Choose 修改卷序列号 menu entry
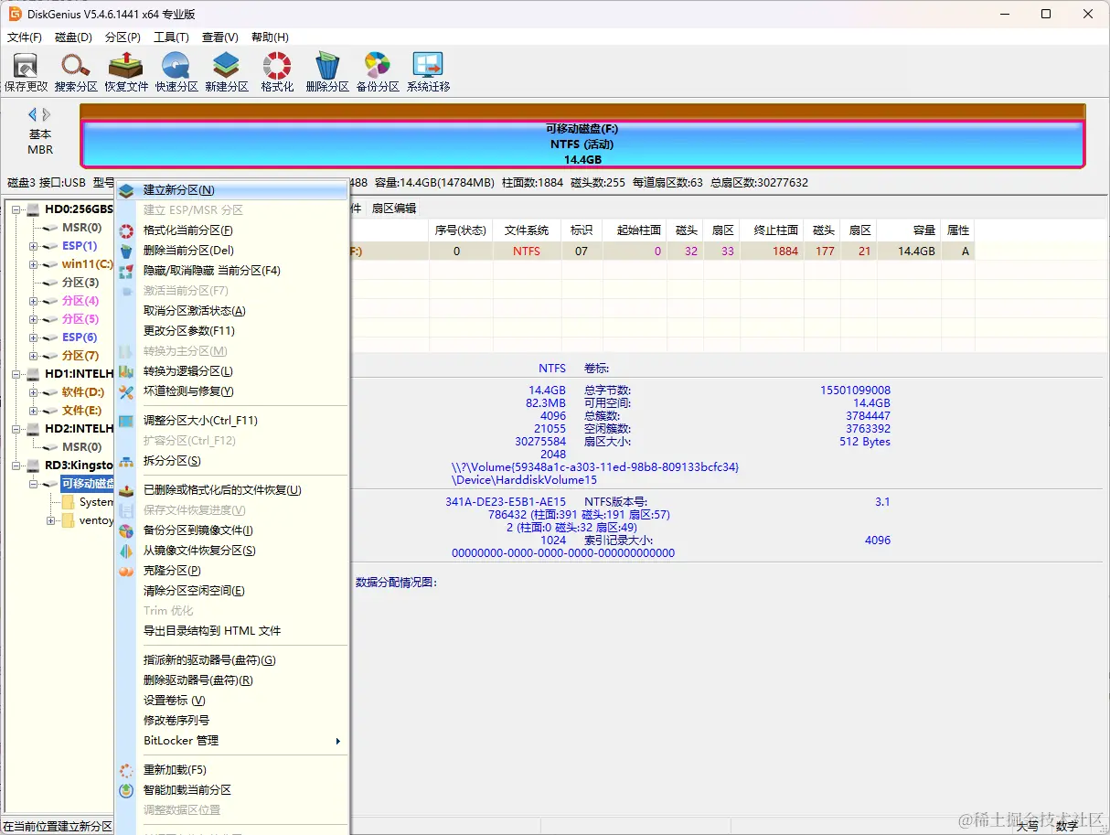 (231, 721)
